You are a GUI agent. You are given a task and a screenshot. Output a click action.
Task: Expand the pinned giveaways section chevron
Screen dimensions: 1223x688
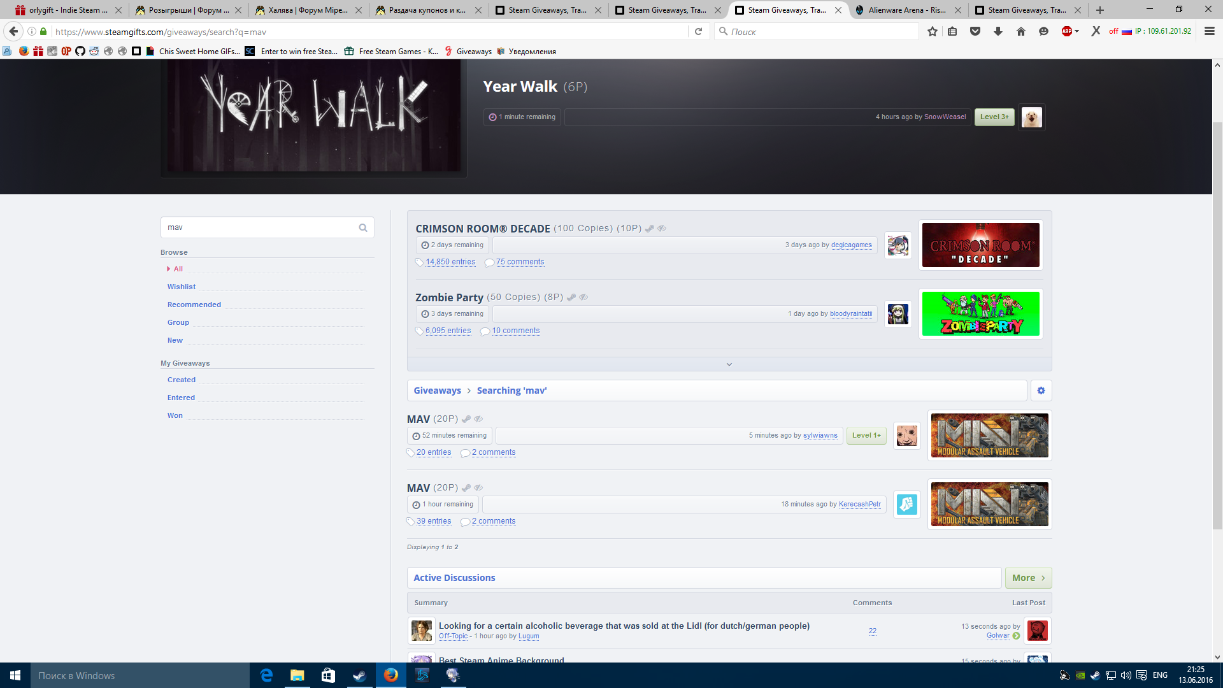[729, 364]
